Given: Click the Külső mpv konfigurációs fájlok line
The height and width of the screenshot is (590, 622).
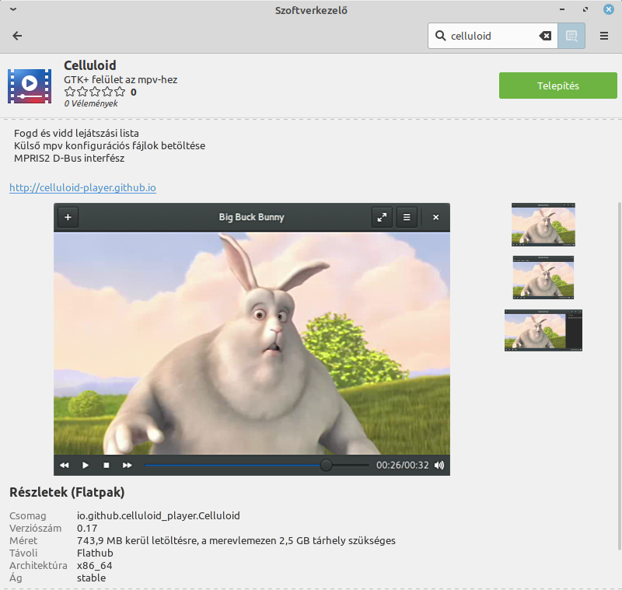Looking at the screenshot, I should tap(110, 146).
